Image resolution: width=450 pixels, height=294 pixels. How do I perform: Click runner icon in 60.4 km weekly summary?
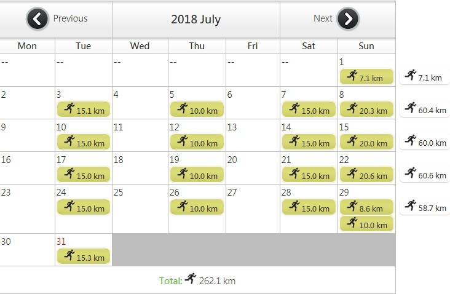click(411, 108)
